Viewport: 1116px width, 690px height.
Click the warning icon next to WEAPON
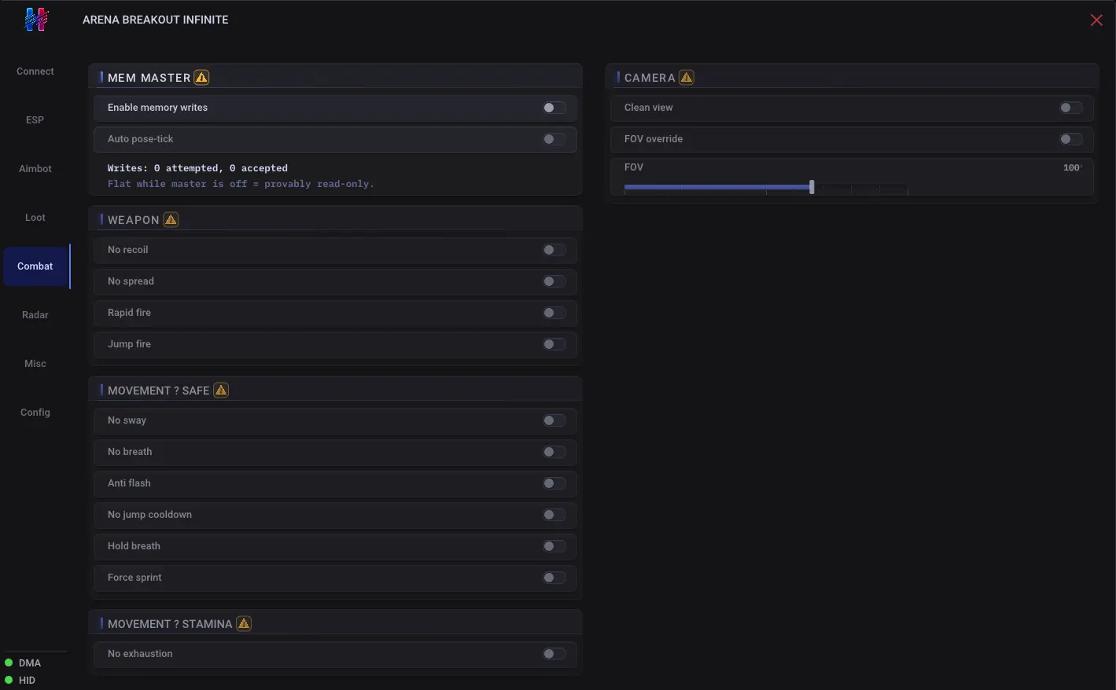point(171,219)
